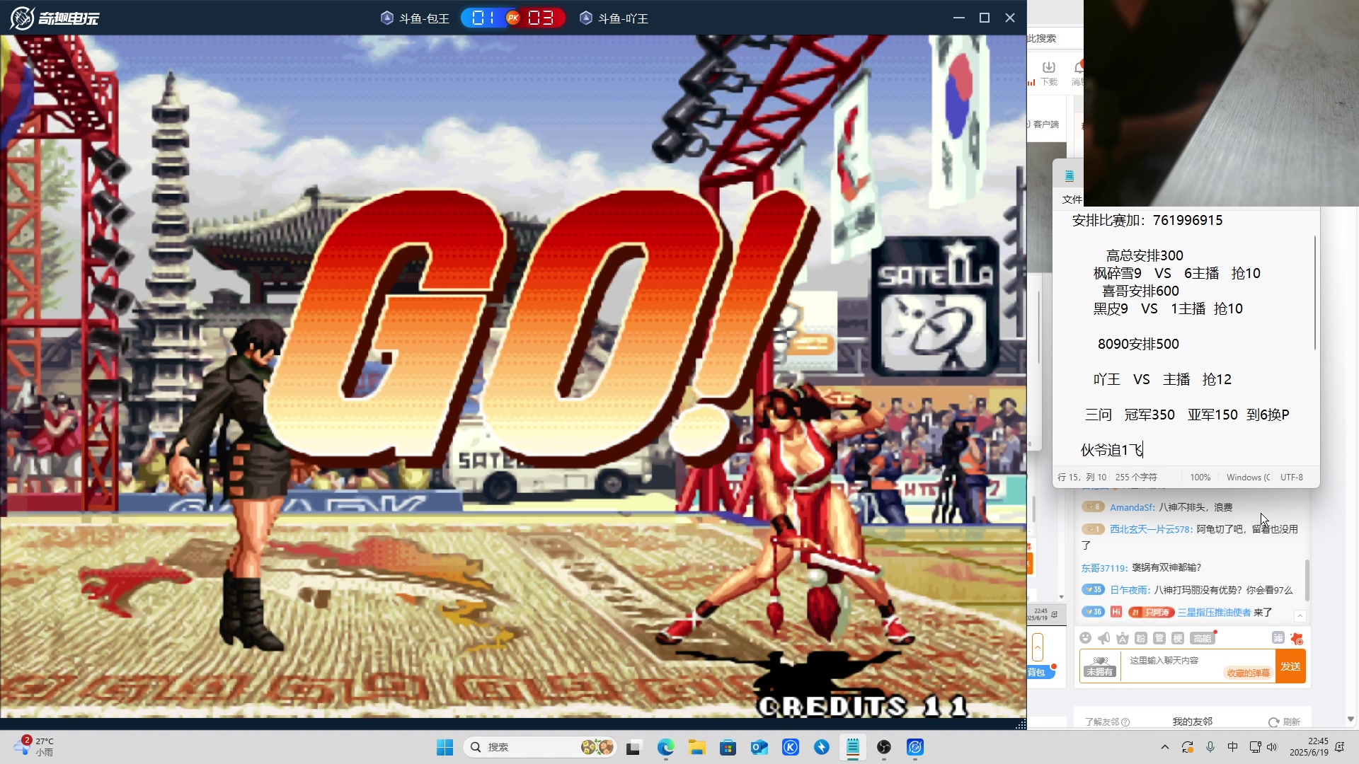Click the Notepad 100% zoom status
1359x764 pixels.
click(x=1200, y=477)
